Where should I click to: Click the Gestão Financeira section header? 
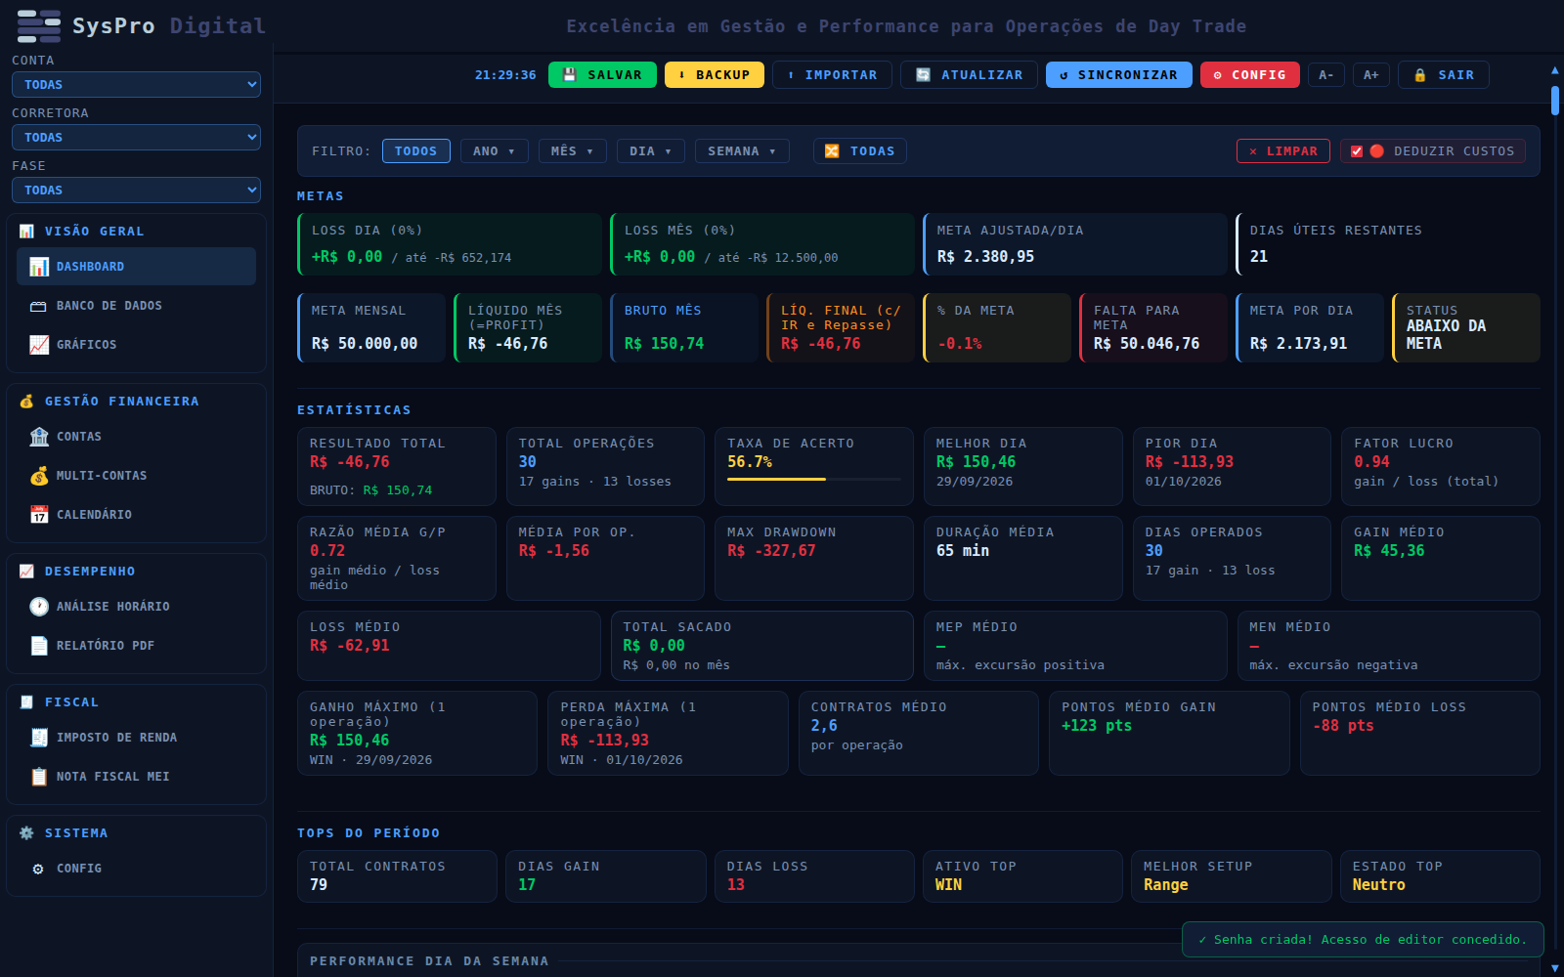(136, 402)
